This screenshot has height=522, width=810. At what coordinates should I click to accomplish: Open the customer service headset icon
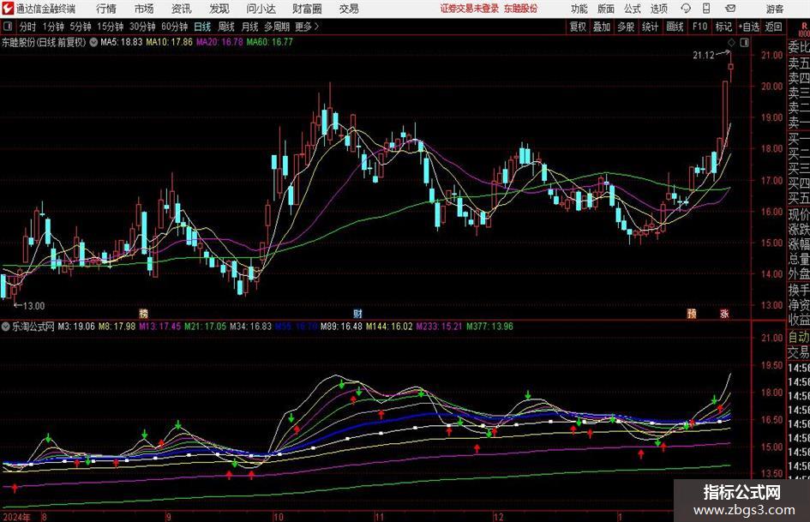(686, 9)
